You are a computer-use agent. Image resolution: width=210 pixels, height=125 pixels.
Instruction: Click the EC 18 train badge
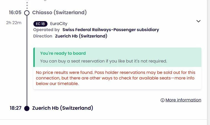[x=41, y=24]
